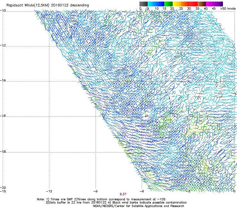Click the purple 9:37 time label
237x208 pixels.
tap(123, 194)
